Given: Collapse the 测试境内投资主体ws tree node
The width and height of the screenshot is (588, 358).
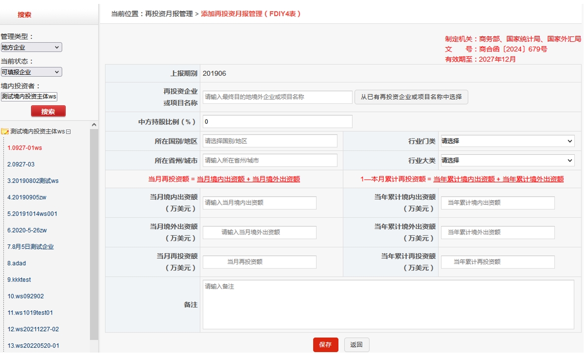Looking at the screenshot, I should pos(69,131).
